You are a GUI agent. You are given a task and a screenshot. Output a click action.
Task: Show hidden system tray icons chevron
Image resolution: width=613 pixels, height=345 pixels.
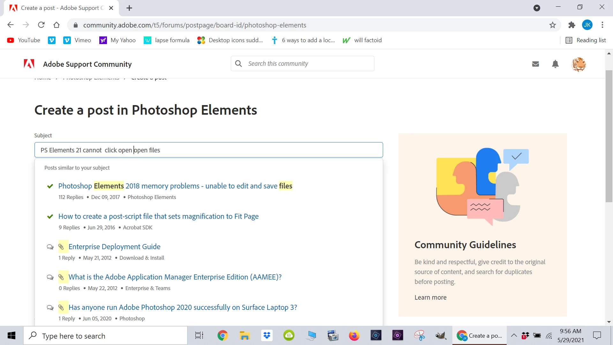pos(514,335)
